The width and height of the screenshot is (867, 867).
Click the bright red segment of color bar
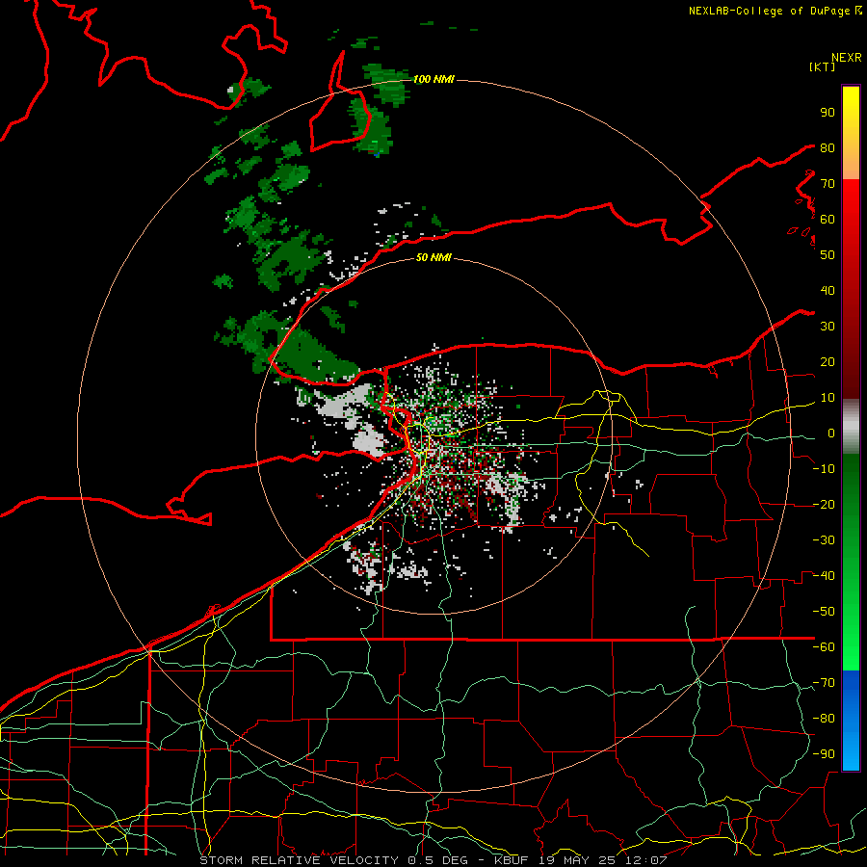[851, 202]
